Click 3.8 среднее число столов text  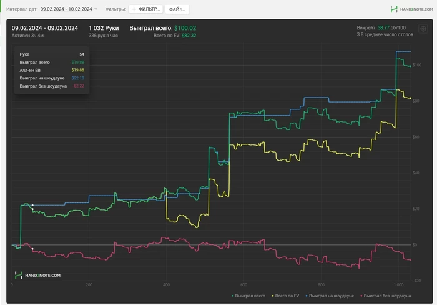point(385,34)
